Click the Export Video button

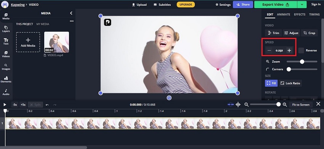[276, 5]
